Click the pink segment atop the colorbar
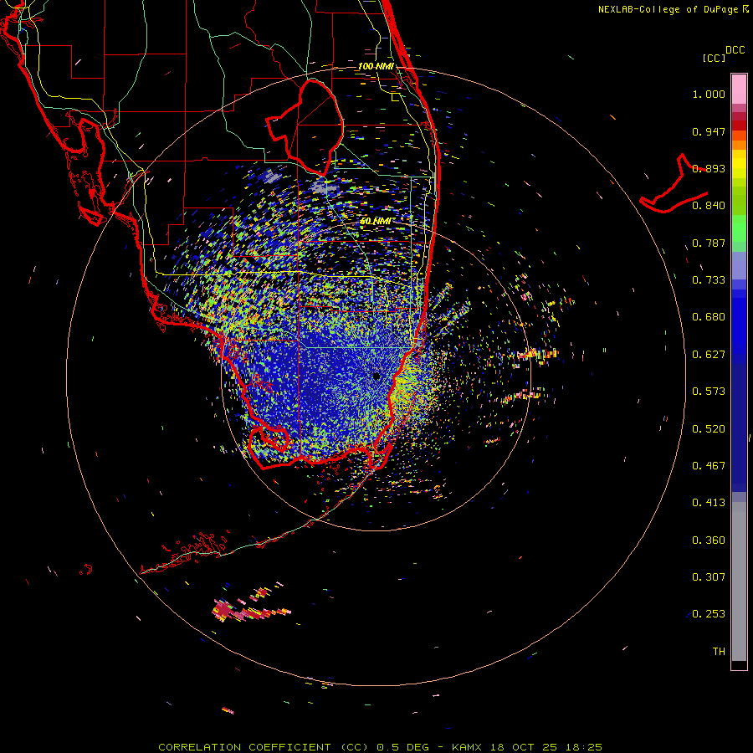 (739, 89)
